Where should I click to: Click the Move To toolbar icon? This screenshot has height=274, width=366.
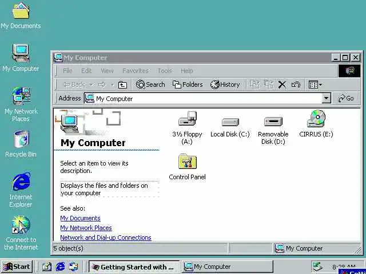click(x=255, y=84)
